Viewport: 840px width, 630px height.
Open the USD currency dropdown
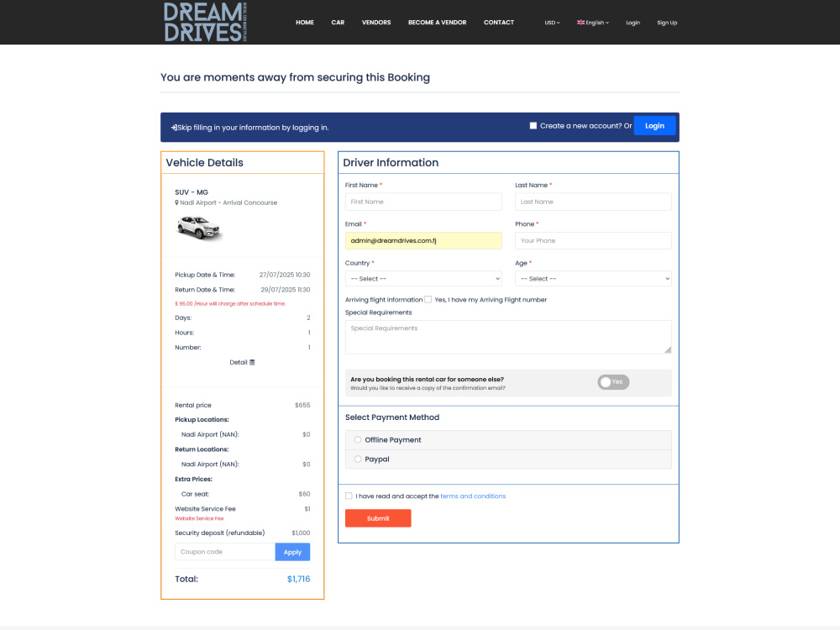552,23
